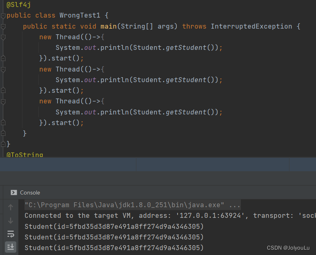Screen dimensions: 316x255
Task: Collapse first new Thread lambda fold marker
Action: click(3, 37)
